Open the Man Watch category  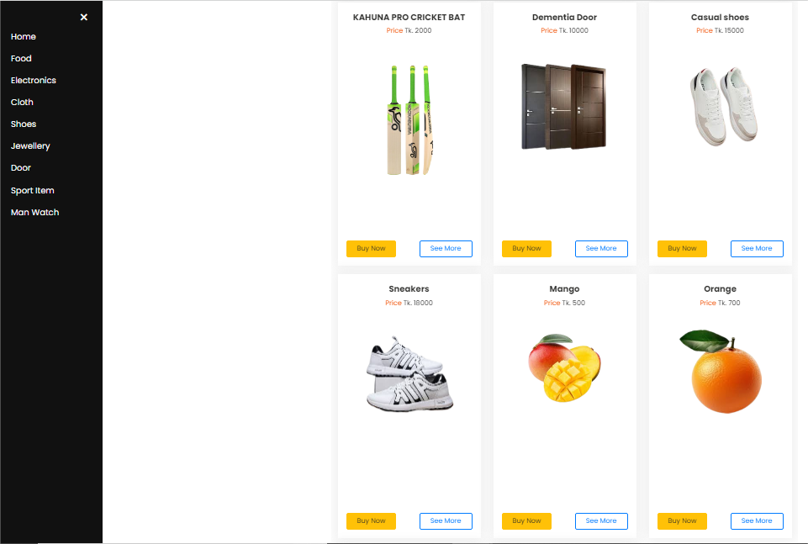(35, 212)
